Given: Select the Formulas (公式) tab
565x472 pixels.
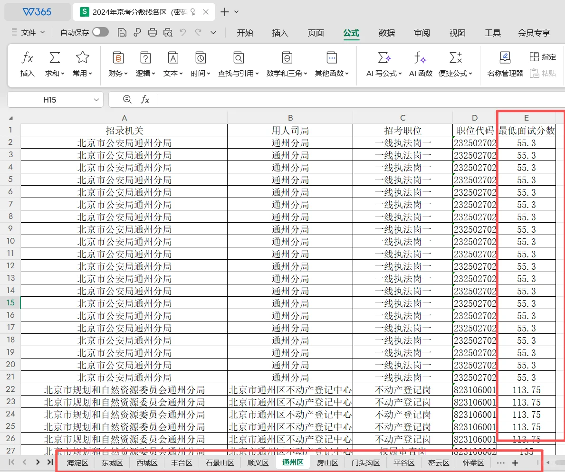Looking at the screenshot, I should (x=351, y=33).
